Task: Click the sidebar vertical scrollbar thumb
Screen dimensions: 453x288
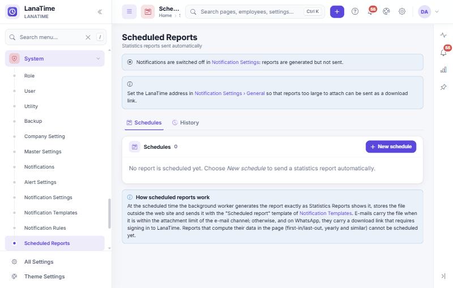Action: point(109,213)
